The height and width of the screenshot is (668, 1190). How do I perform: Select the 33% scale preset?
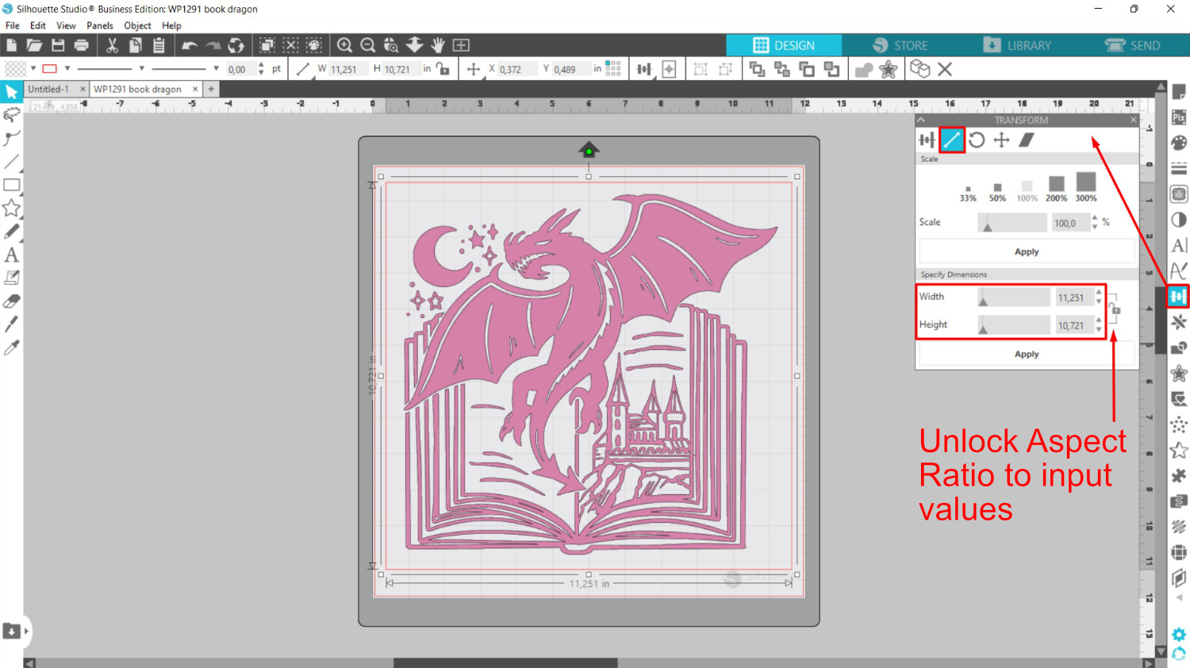pos(968,193)
